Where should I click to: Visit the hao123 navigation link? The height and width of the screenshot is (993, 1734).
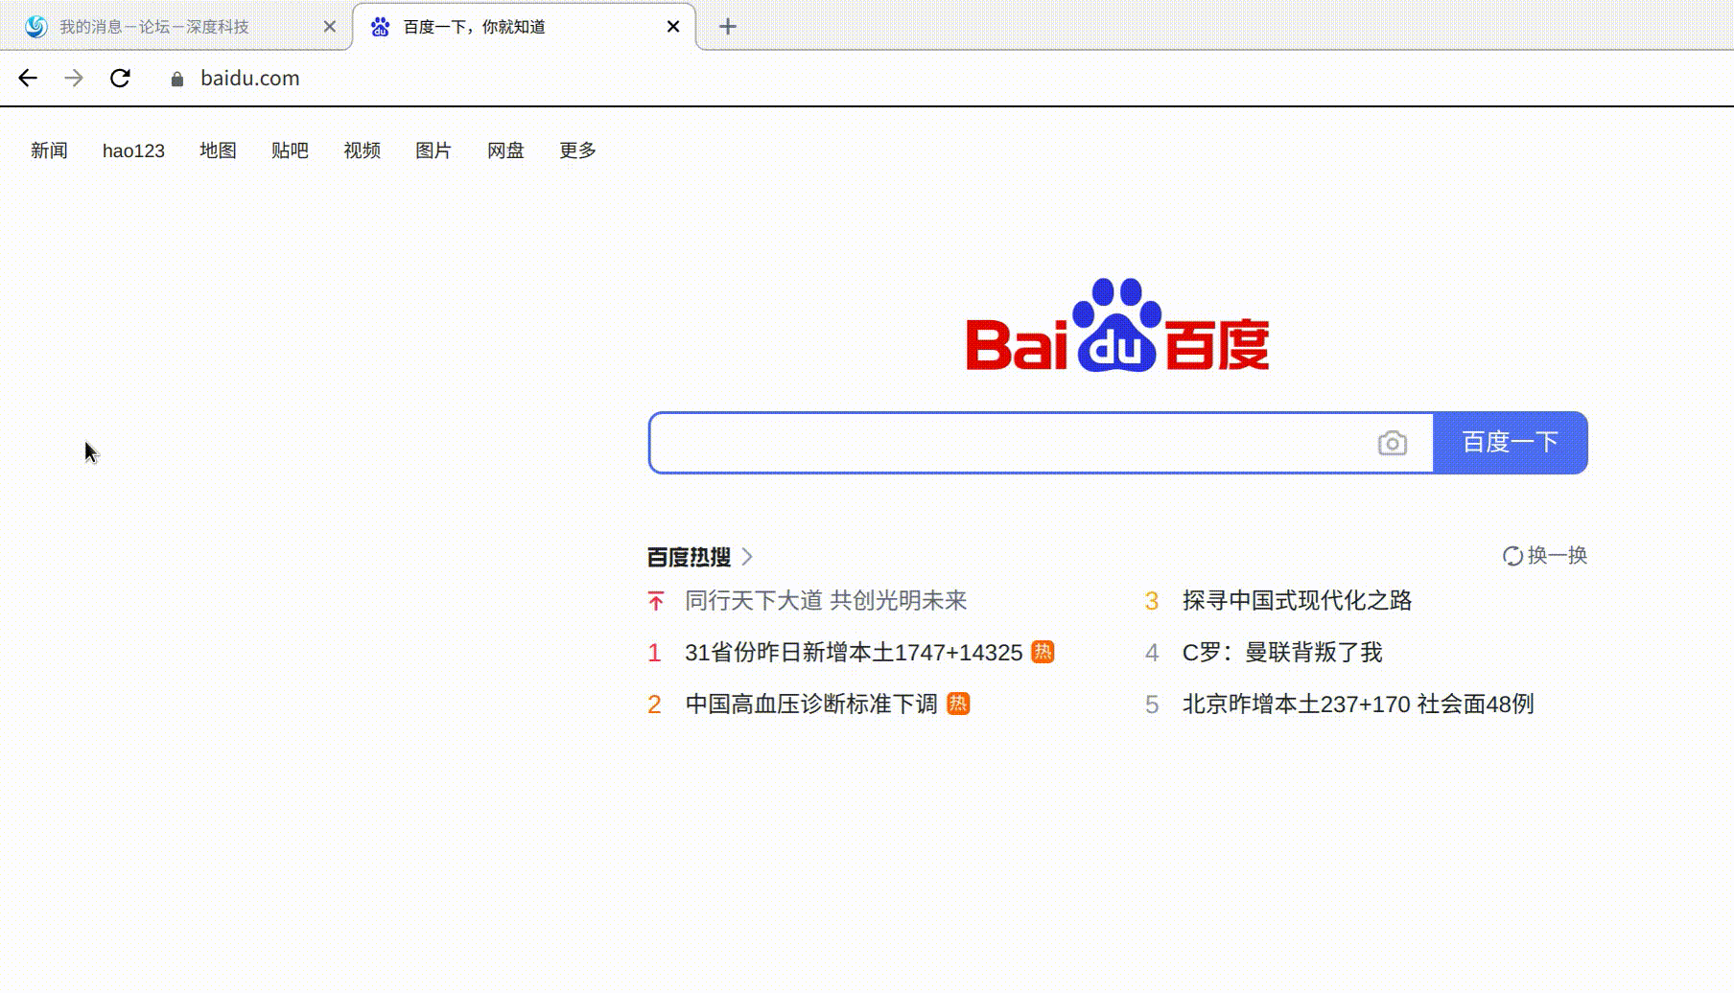coord(133,150)
